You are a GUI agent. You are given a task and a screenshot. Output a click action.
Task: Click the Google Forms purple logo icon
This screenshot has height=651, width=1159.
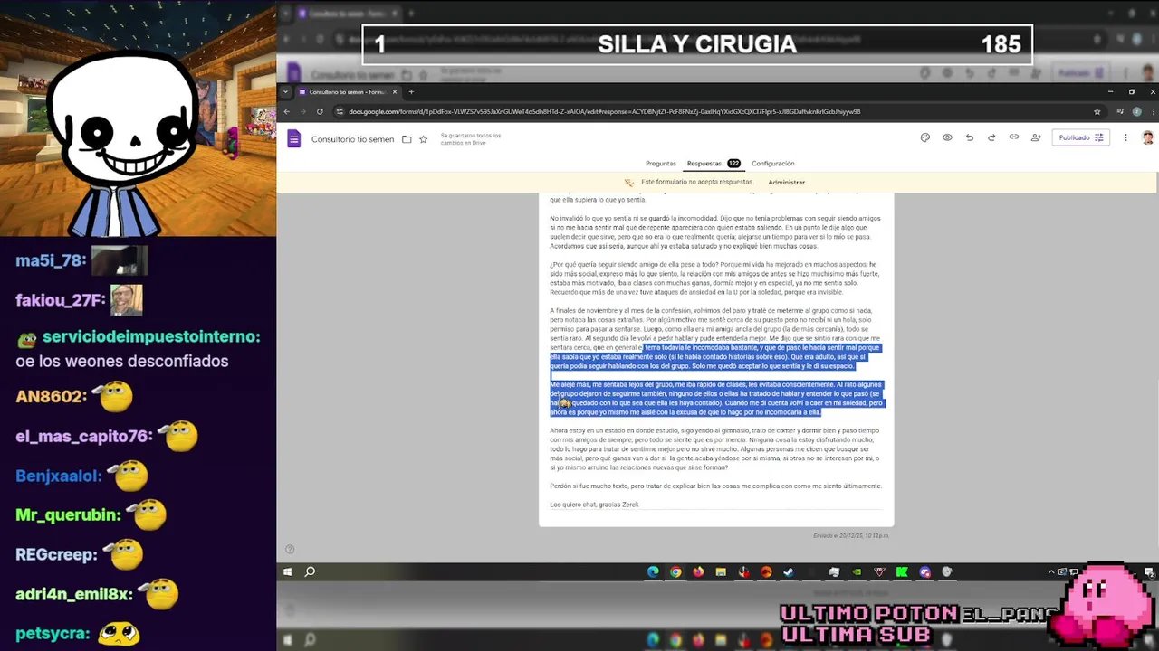pos(293,138)
